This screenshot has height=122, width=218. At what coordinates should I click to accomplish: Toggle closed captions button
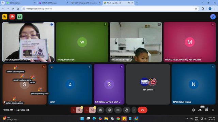pyautogui.click(x=118, y=110)
